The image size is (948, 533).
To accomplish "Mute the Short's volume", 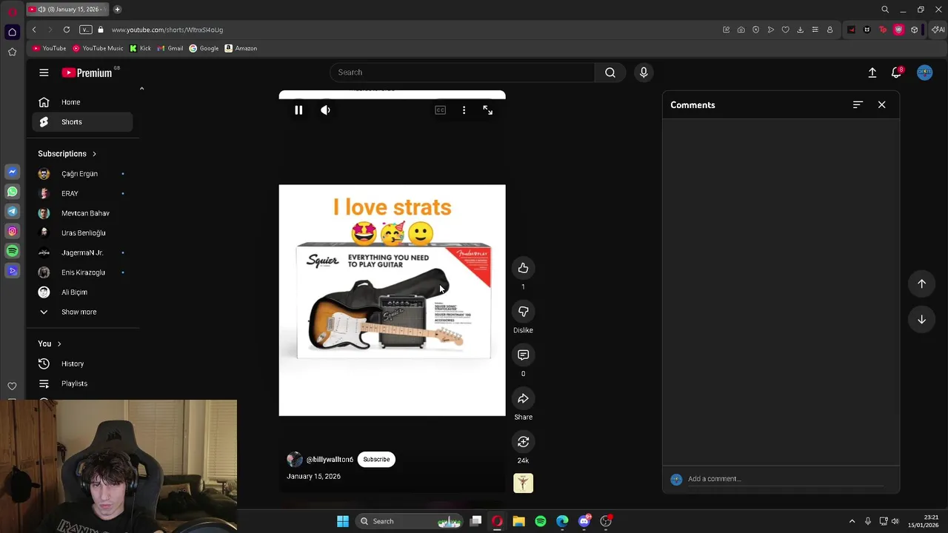I will coord(325,110).
